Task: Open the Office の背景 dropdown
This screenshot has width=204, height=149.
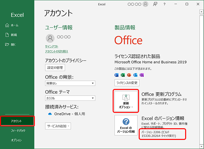Action: pos(70,83)
